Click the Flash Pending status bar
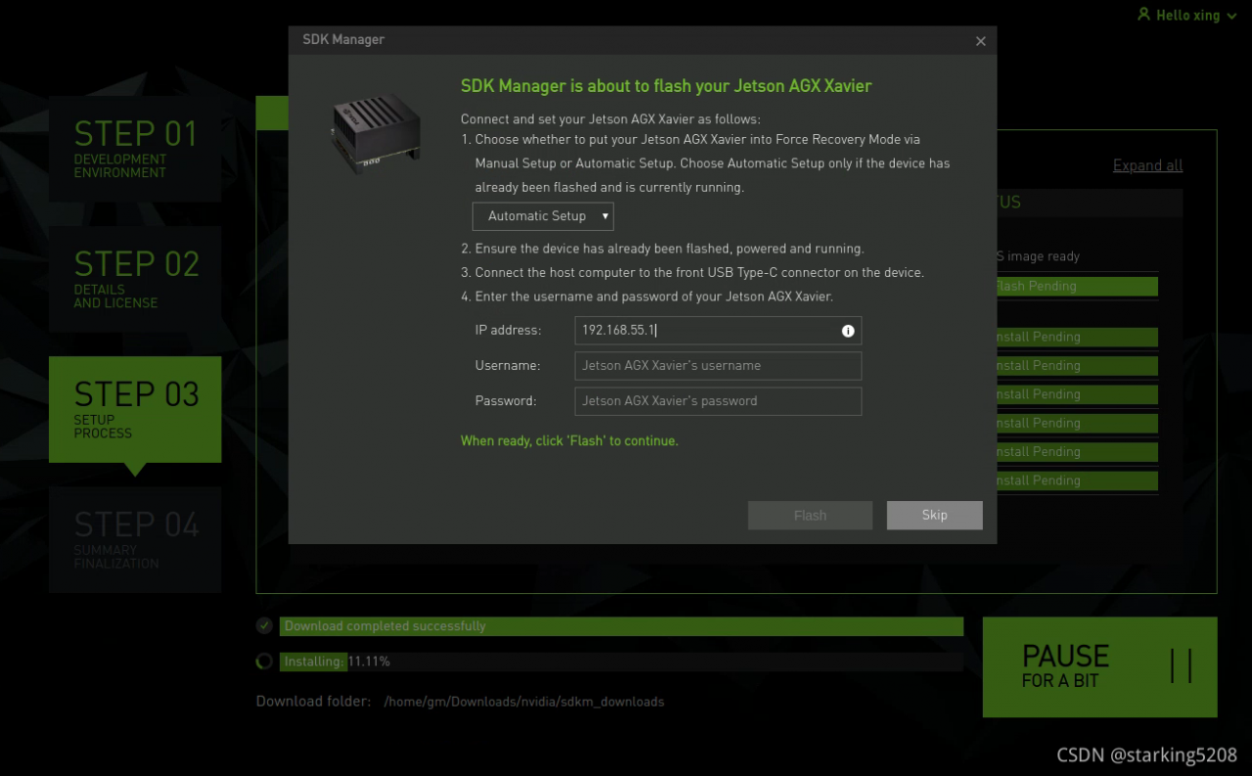The image size is (1252, 776). (x=1076, y=287)
